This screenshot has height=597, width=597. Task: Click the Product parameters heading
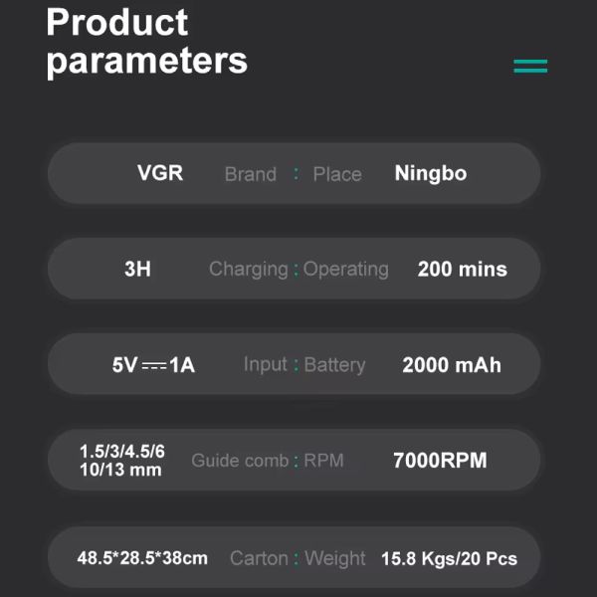(147, 42)
